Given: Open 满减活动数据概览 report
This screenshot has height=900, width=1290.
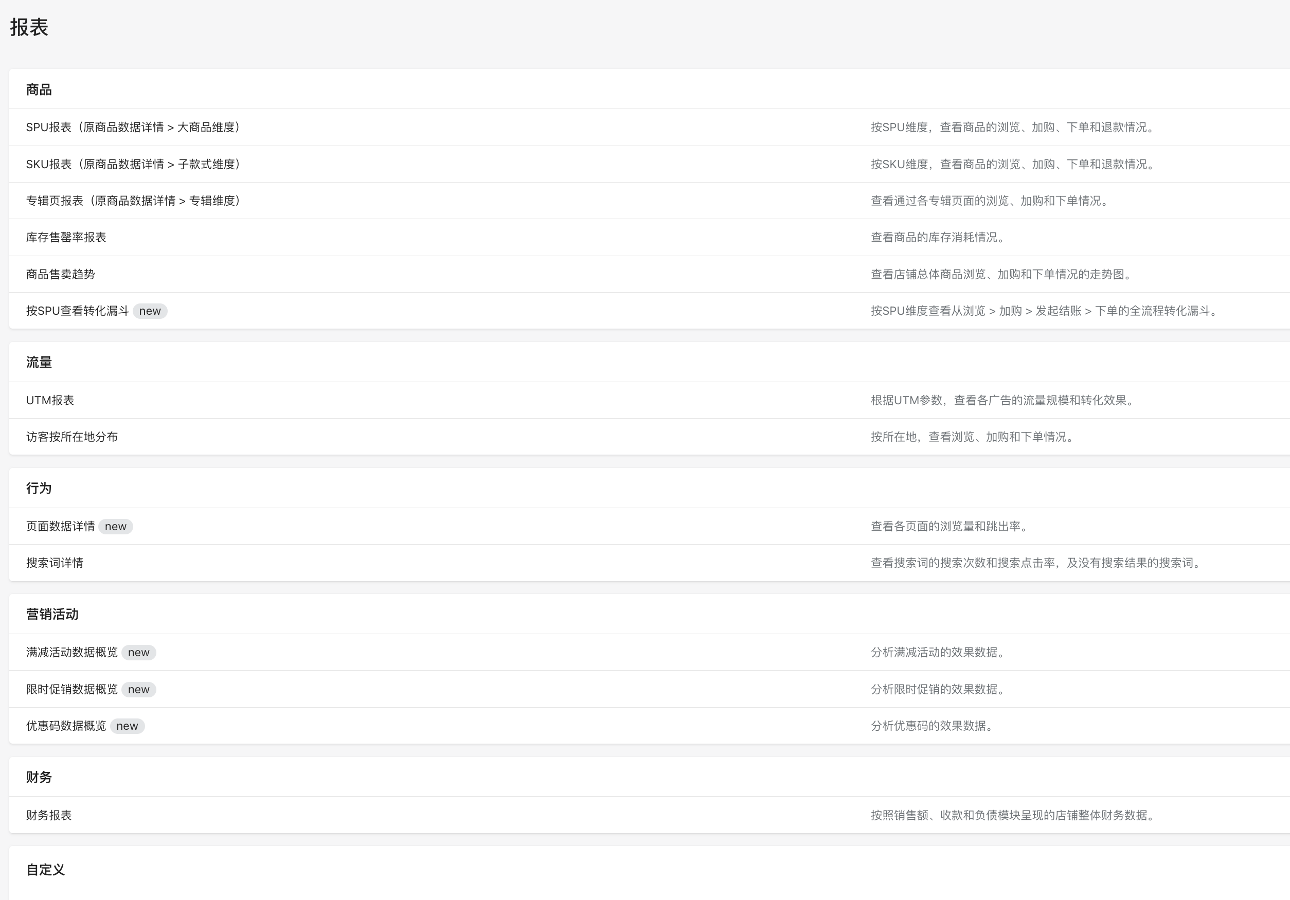Looking at the screenshot, I should tap(72, 652).
